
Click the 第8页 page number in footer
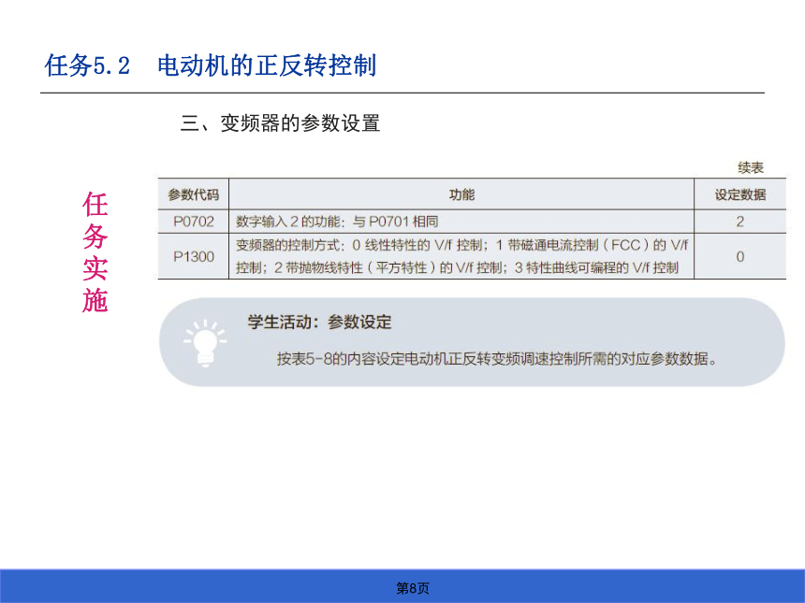click(x=412, y=588)
